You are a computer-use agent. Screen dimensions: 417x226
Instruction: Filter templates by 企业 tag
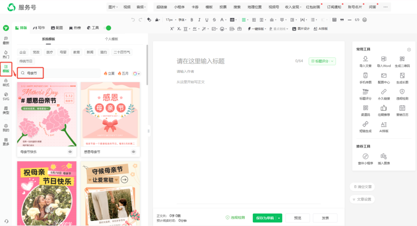[23, 52]
